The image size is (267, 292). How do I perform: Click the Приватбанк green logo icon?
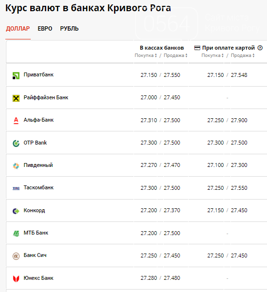[16, 75]
